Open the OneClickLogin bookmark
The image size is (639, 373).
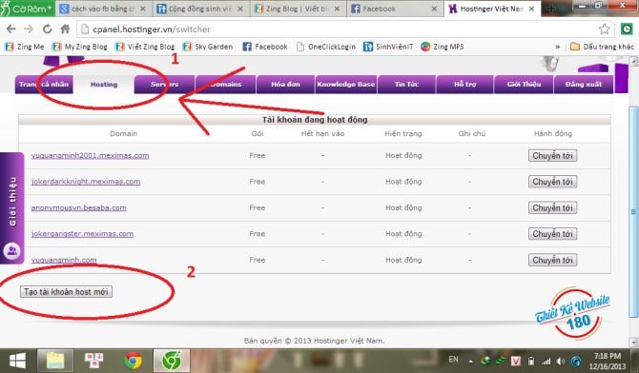[x=326, y=47]
